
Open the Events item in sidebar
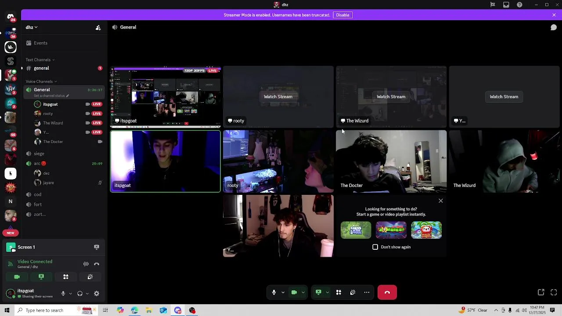(x=64, y=43)
